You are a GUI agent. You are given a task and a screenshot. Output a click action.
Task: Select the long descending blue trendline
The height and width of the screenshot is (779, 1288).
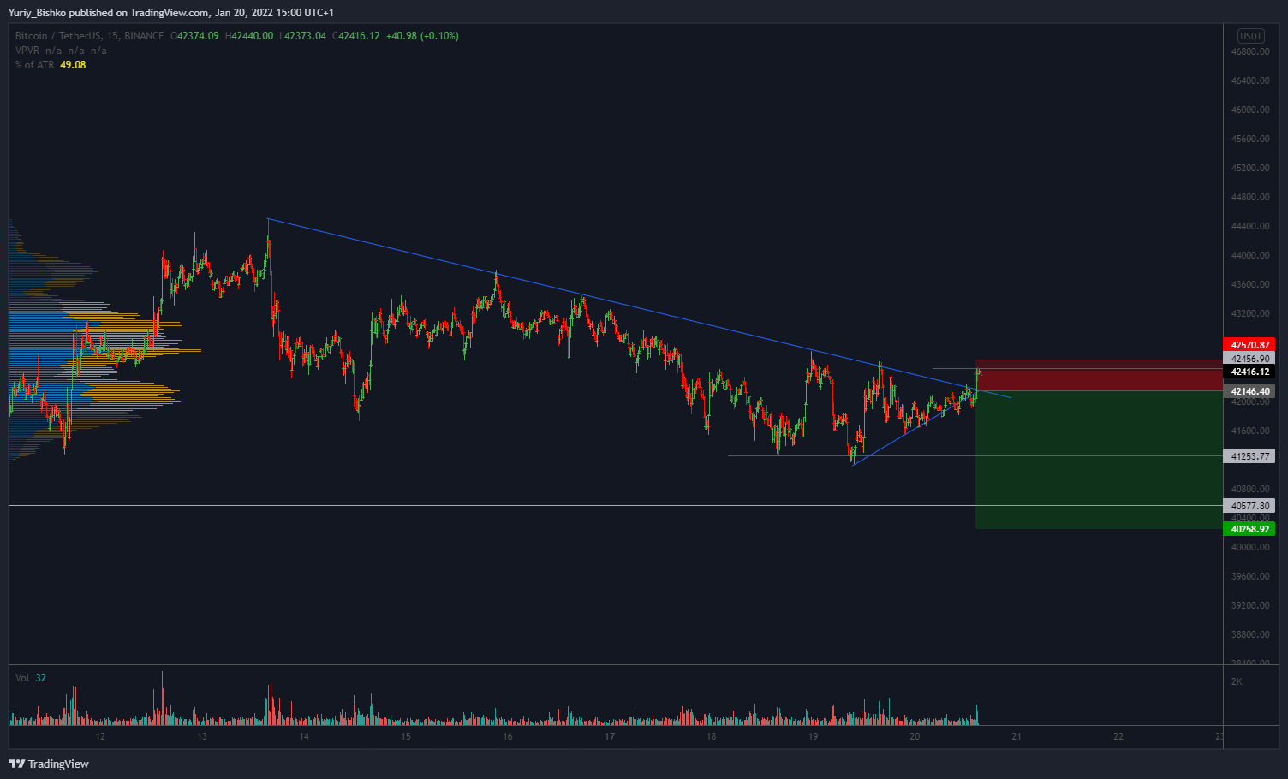(x=639, y=308)
